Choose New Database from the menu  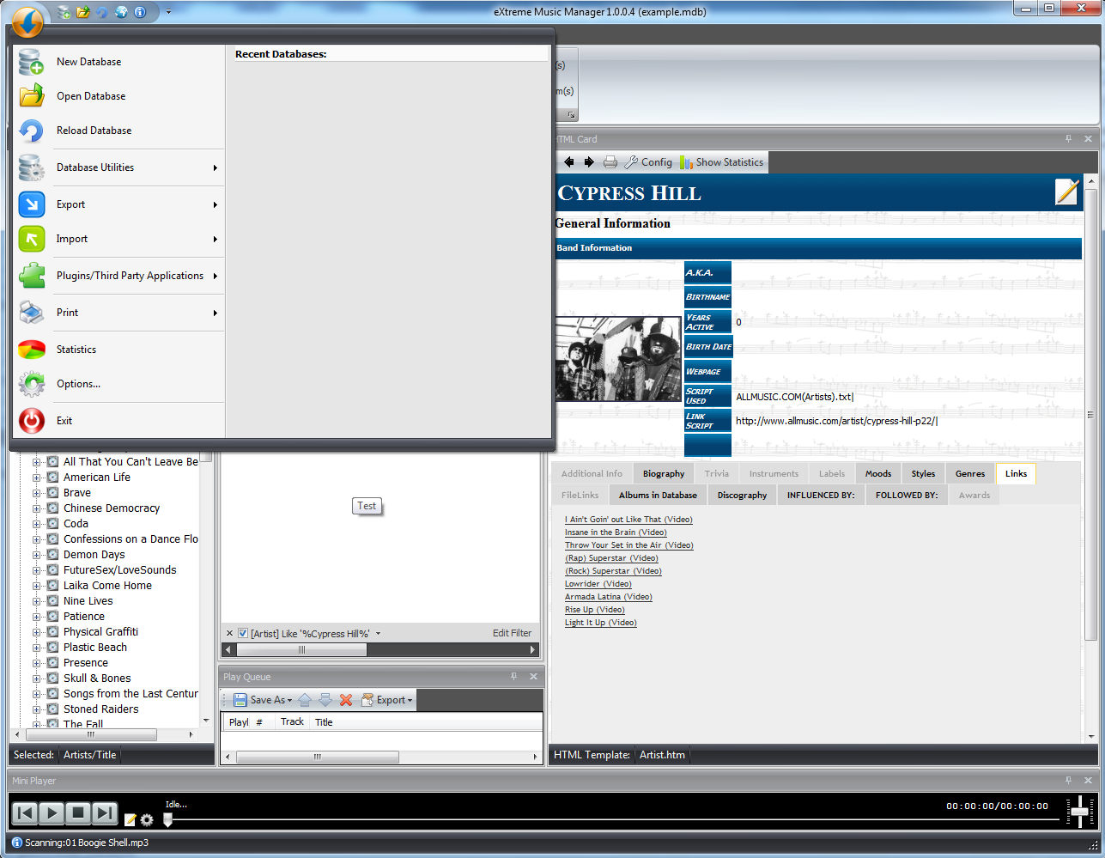click(120, 62)
